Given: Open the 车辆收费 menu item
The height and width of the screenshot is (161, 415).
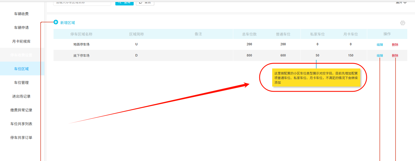Looking at the screenshot, I should [x=21, y=14].
